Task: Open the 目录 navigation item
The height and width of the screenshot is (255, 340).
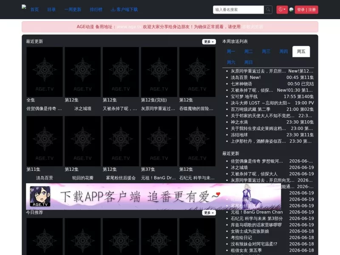Action: [51, 9]
